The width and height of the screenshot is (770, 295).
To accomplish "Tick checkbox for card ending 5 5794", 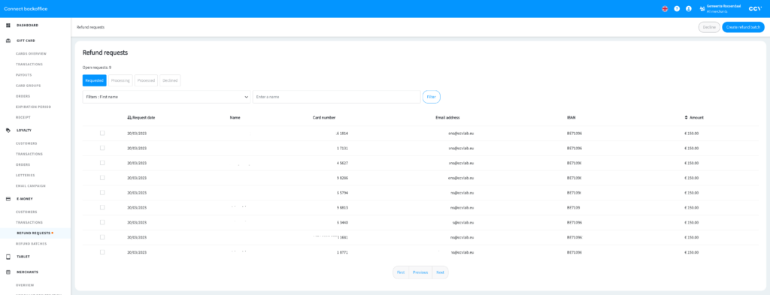I will click(x=102, y=193).
